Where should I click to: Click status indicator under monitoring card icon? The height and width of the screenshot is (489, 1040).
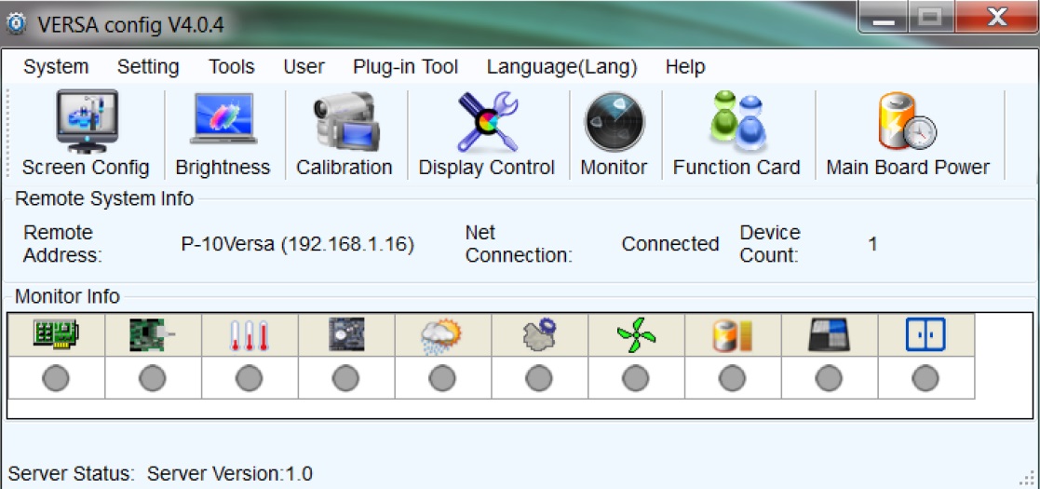click(345, 379)
